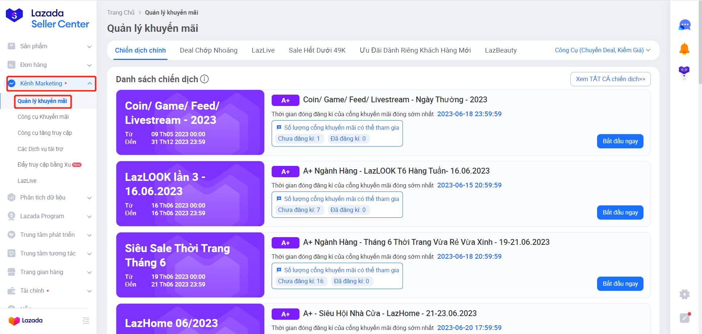The image size is (702, 334).
Task: Expand the Tài chính section
Action: [x=89, y=291]
